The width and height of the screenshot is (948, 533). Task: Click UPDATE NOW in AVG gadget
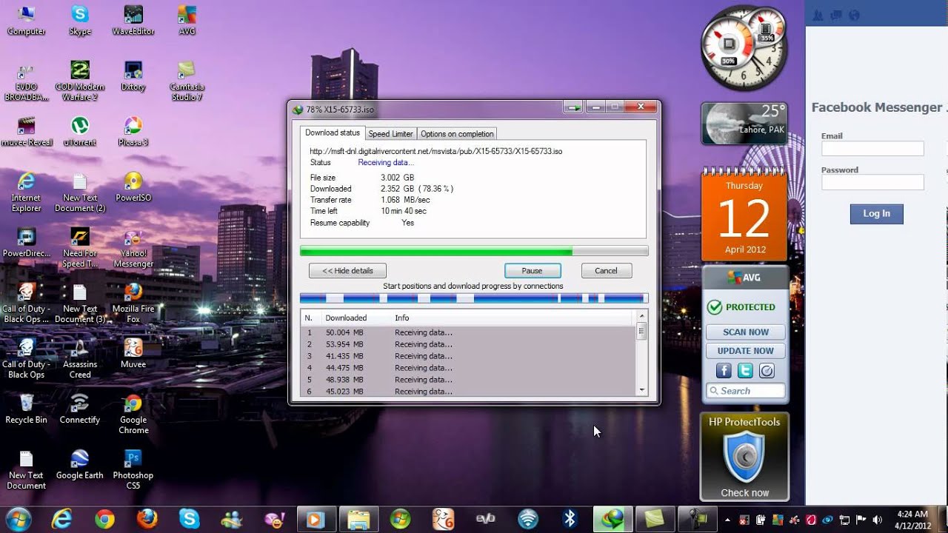pyautogui.click(x=745, y=351)
